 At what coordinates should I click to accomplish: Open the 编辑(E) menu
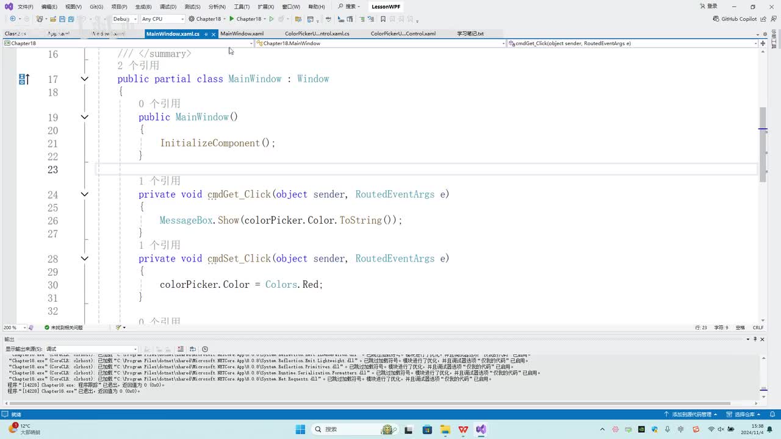(49, 7)
